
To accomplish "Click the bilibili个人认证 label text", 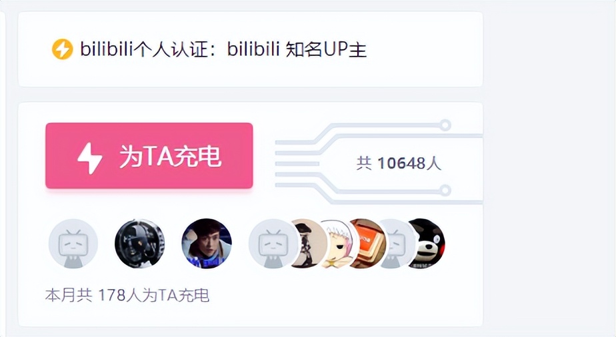I will tap(144, 50).
